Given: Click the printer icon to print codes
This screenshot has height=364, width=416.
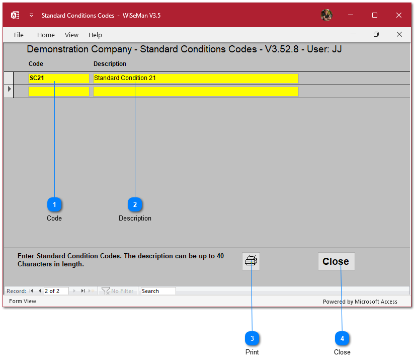Looking at the screenshot, I should pyautogui.click(x=251, y=261).
